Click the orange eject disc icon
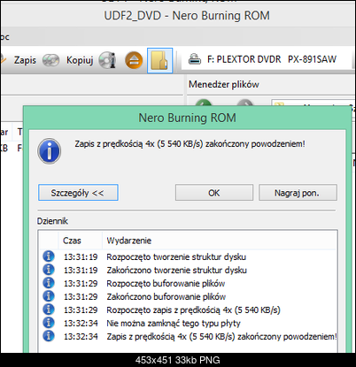 (134, 60)
